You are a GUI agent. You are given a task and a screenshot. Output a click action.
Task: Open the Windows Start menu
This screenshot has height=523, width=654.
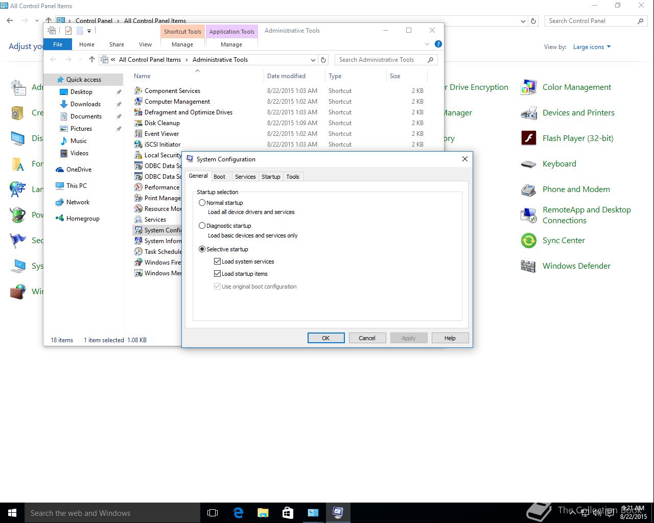(x=12, y=513)
